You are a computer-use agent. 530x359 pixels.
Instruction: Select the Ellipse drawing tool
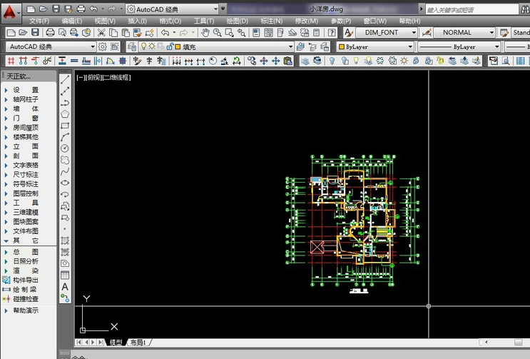pyautogui.click(x=65, y=183)
